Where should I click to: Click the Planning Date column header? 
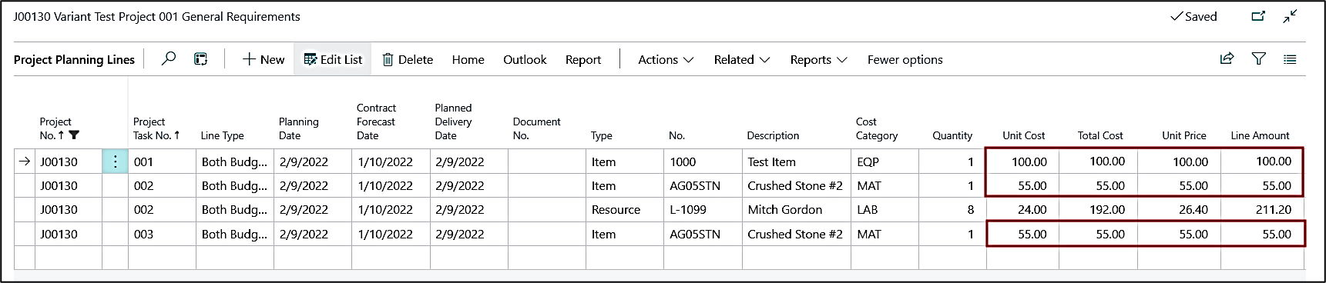(x=298, y=128)
